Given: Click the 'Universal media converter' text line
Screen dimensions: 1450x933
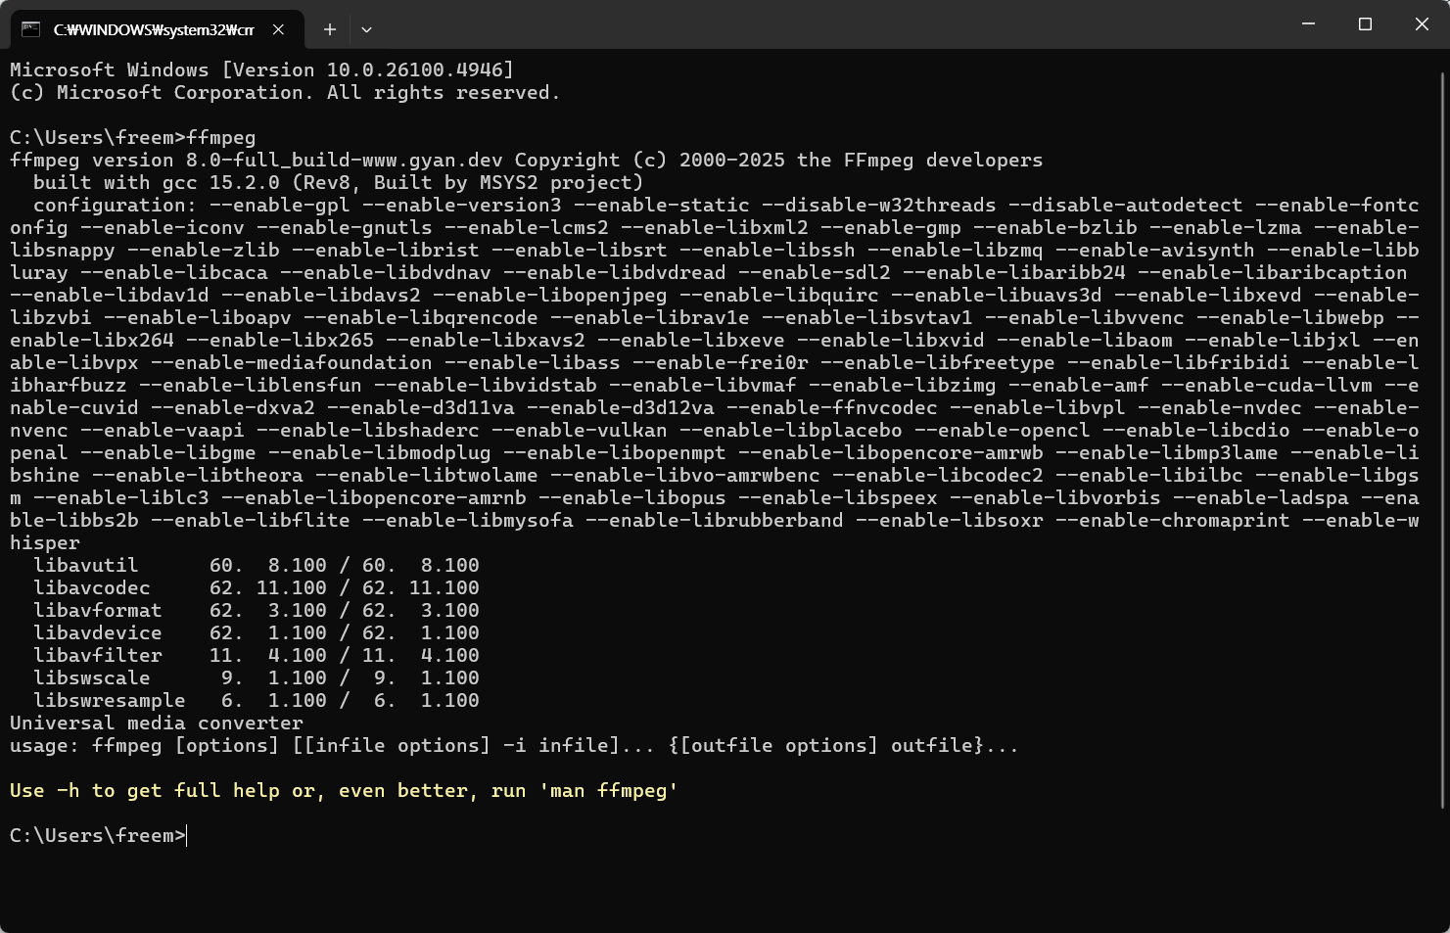Looking at the screenshot, I should point(157,723).
